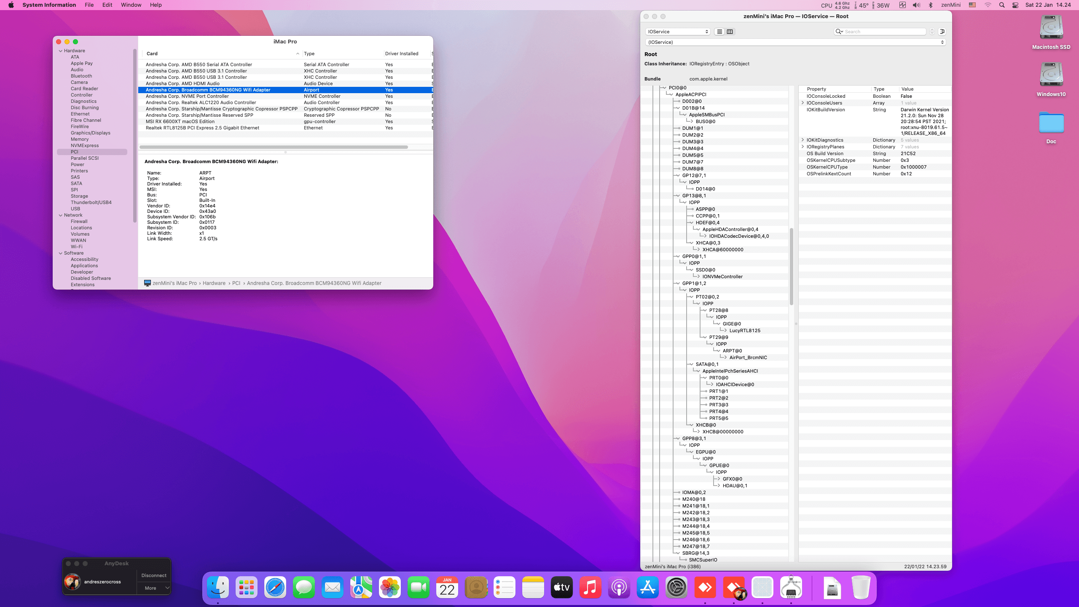Open Podcasts from the Dock
Screen dimensions: 1079x607
(x=619, y=587)
